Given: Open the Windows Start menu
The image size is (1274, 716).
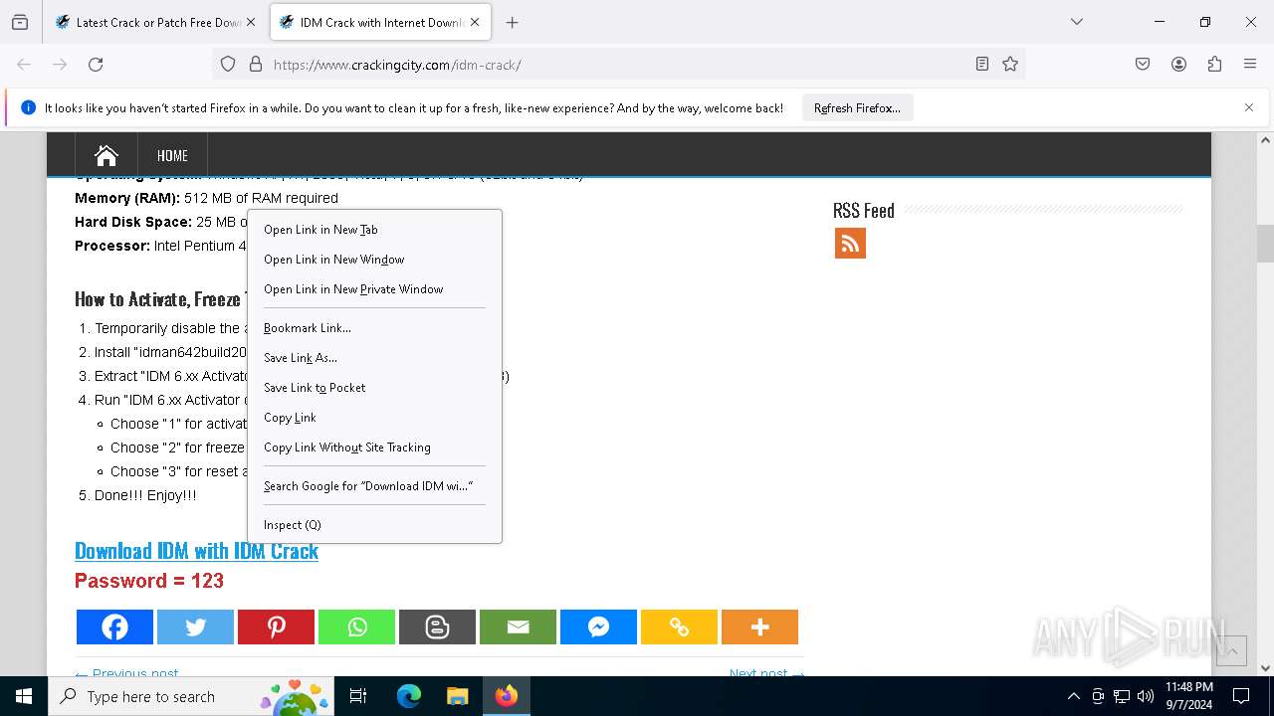Looking at the screenshot, I should [x=24, y=696].
